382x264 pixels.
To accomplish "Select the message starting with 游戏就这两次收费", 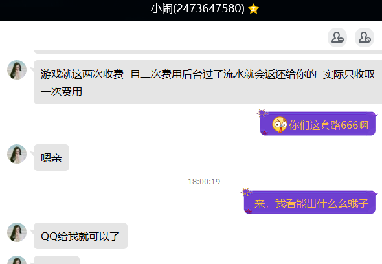I will tap(208, 82).
